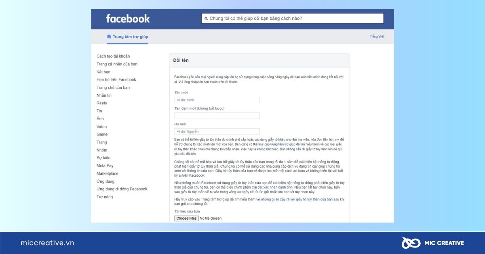Select Nhắn tin in sidebar
Screen dimensions: 485x254
[x=104, y=95]
